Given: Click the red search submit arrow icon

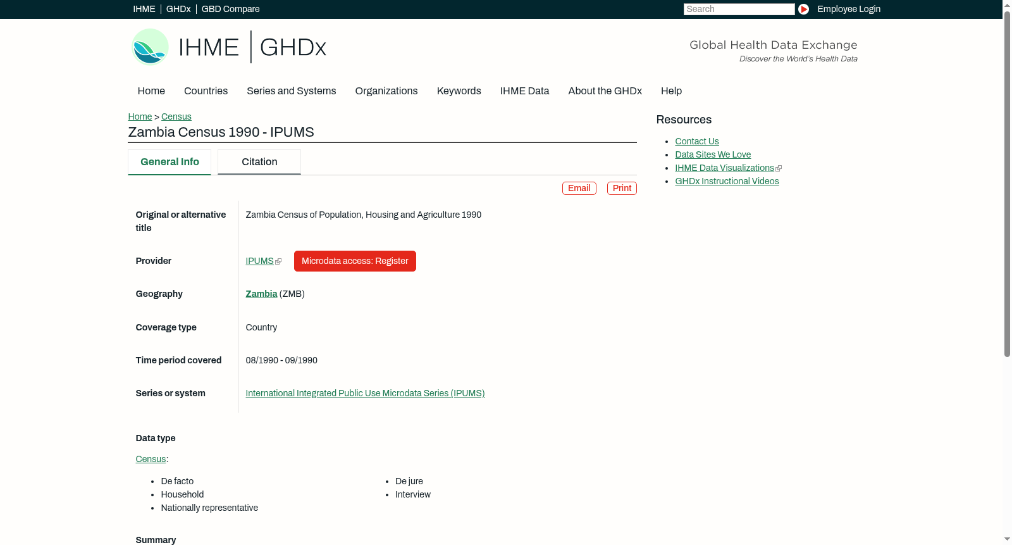Looking at the screenshot, I should point(803,9).
